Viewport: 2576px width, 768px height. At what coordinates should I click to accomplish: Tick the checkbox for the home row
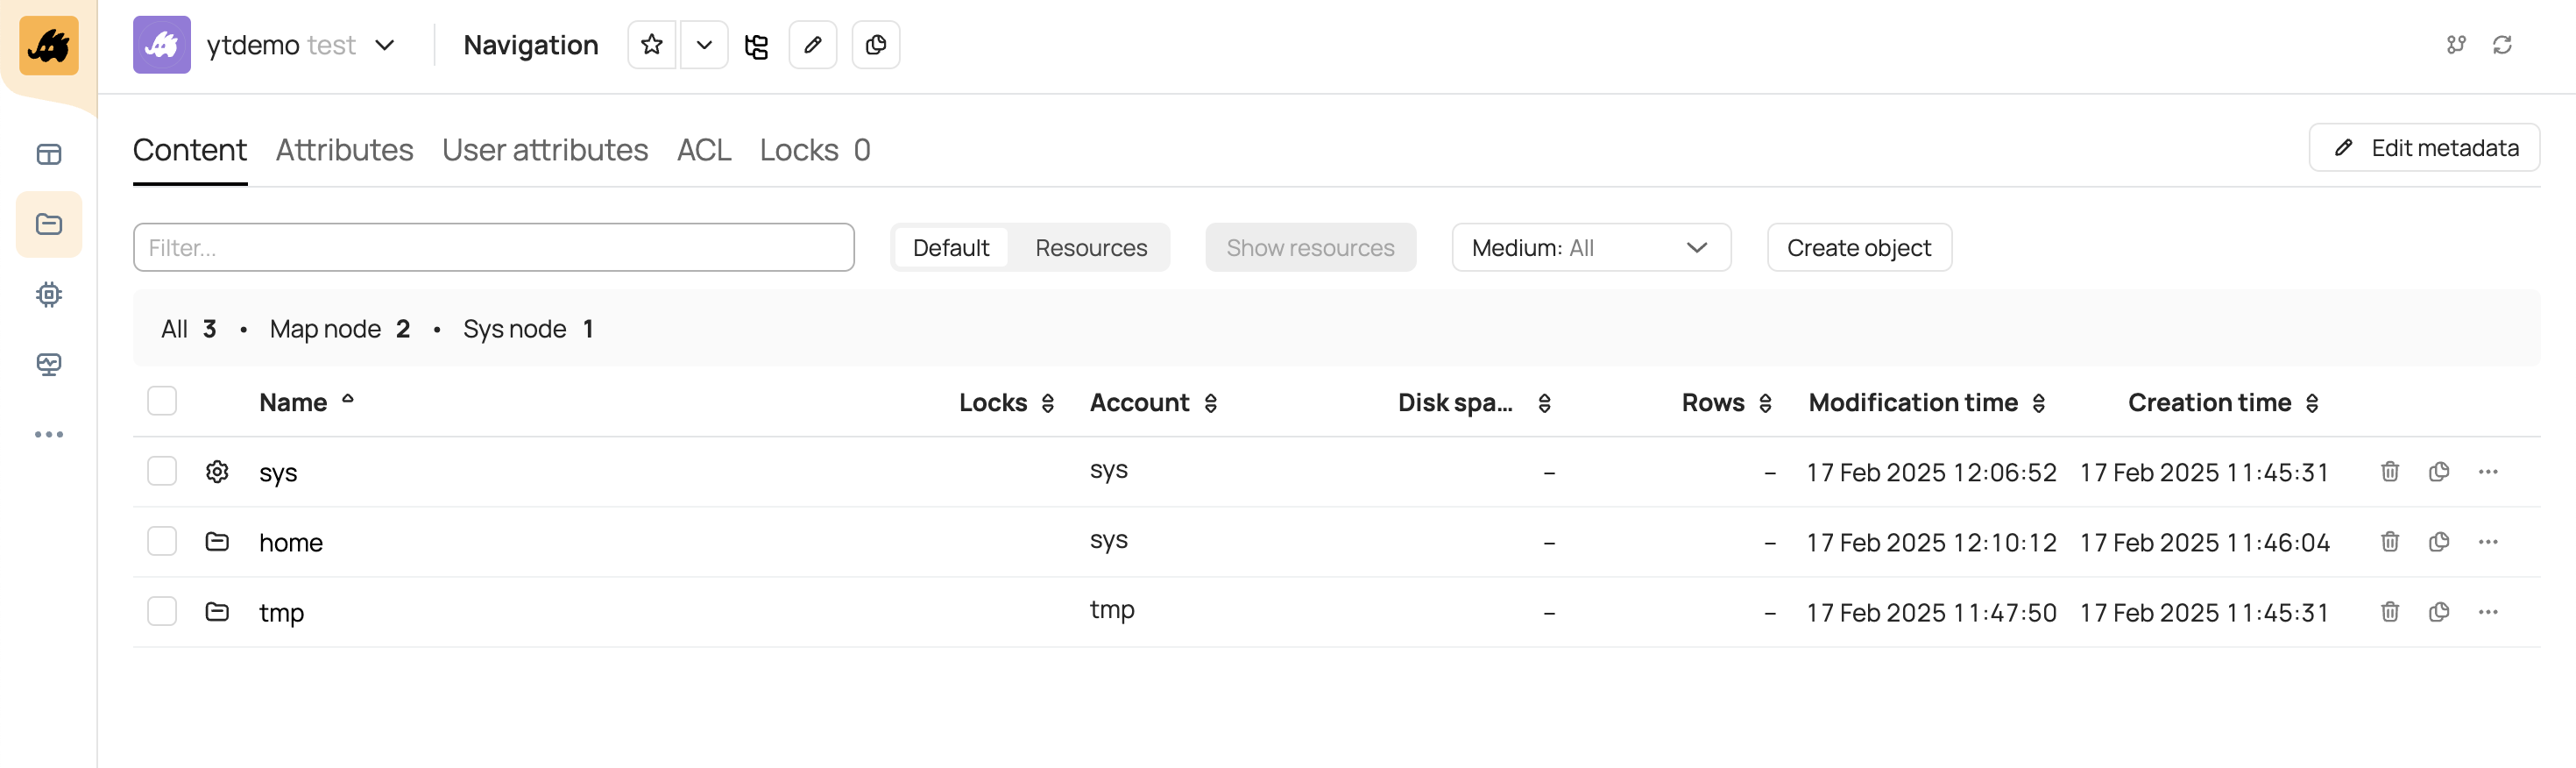tap(162, 542)
